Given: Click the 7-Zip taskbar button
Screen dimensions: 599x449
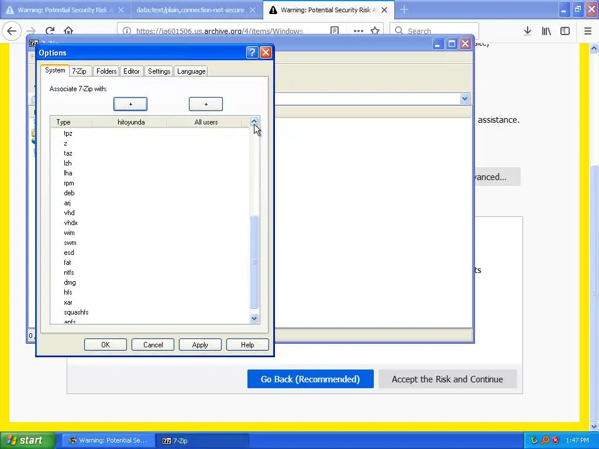Looking at the screenshot, I should [202, 440].
